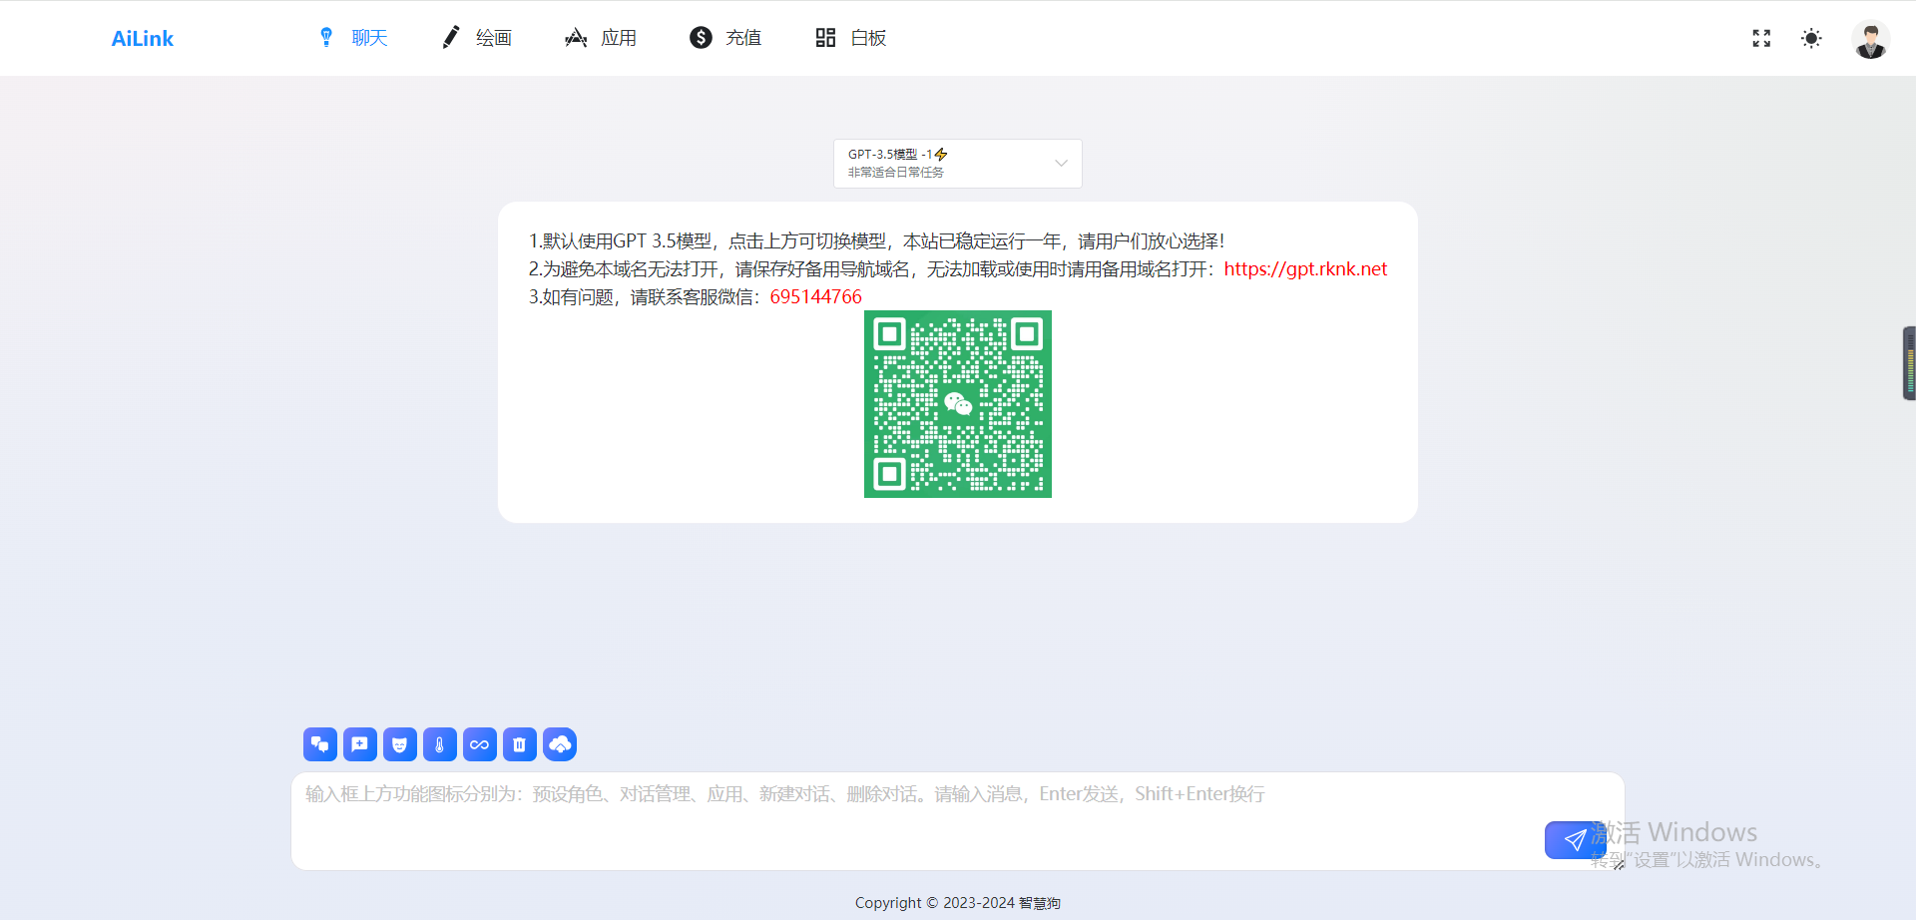Toggle light/dark theme sun icon
This screenshot has height=920, width=1916.
(1811, 38)
